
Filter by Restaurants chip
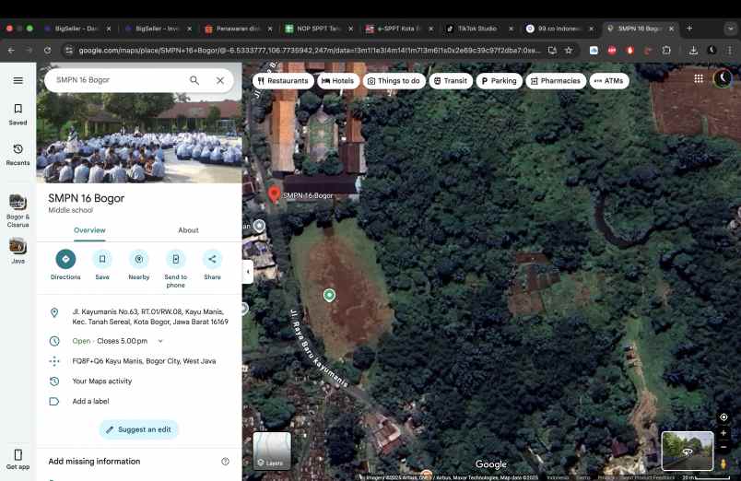point(283,81)
